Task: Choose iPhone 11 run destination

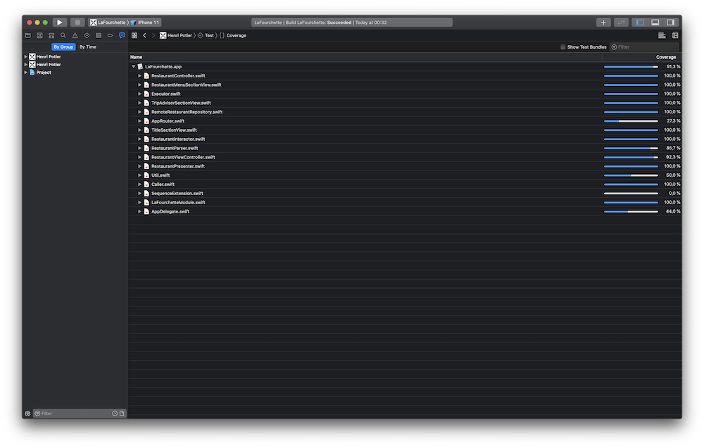Action: coord(146,23)
